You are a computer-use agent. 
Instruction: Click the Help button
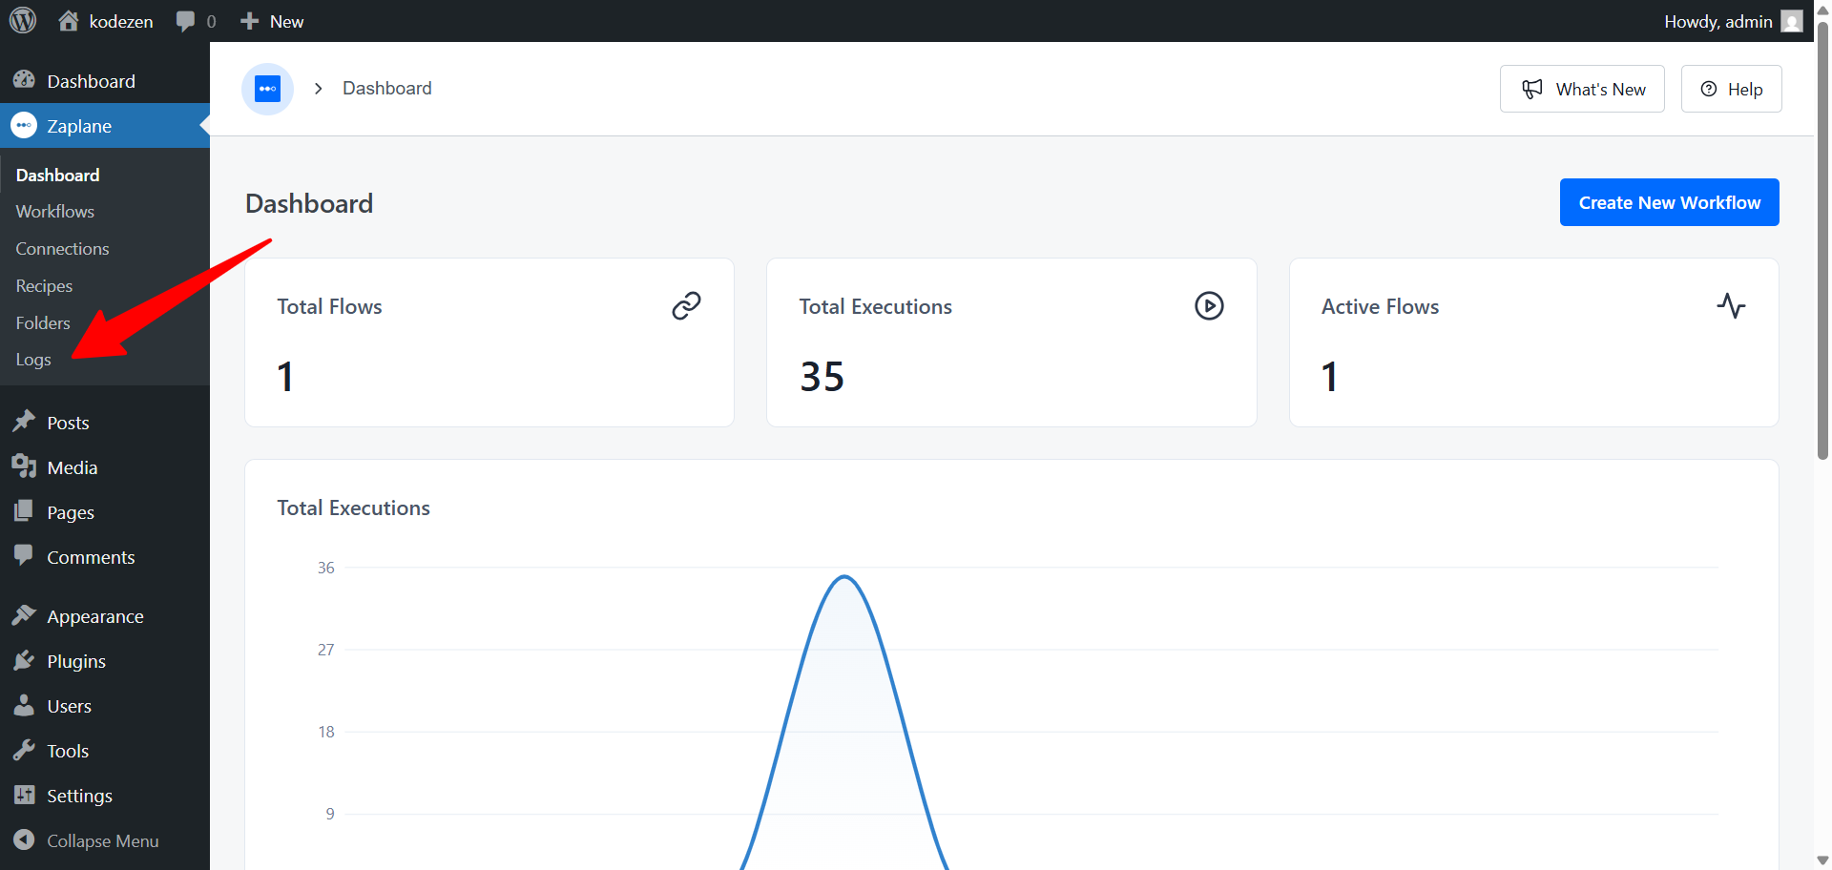[1731, 89]
